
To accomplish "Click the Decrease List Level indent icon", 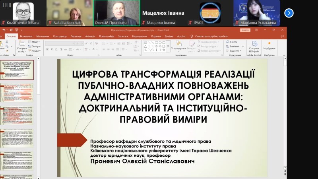I will [119, 43].
